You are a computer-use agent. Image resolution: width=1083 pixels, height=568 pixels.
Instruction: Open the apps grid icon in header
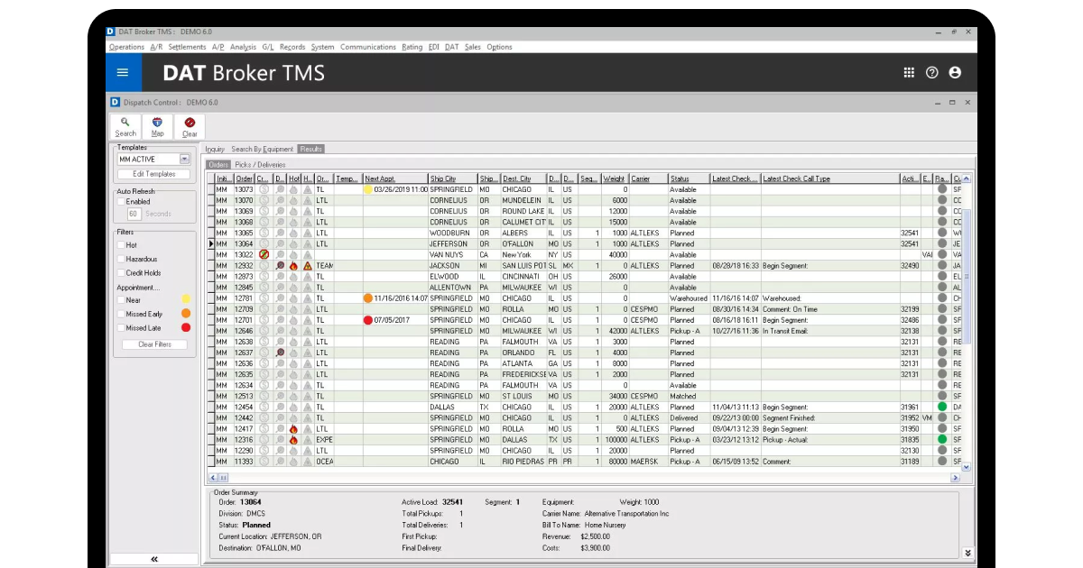click(x=909, y=73)
